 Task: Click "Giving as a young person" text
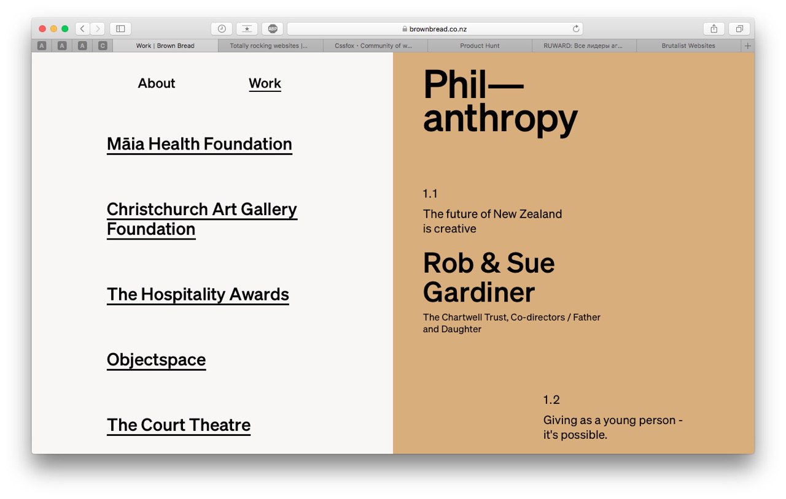tap(613, 427)
